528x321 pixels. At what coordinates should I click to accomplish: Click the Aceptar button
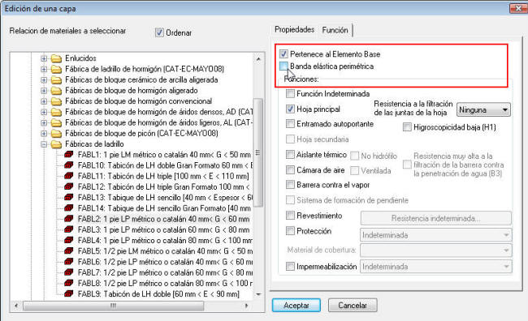(x=296, y=306)
